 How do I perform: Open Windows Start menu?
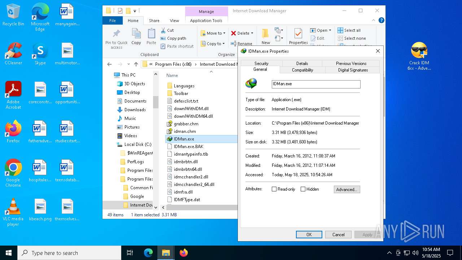click(9, 253)
